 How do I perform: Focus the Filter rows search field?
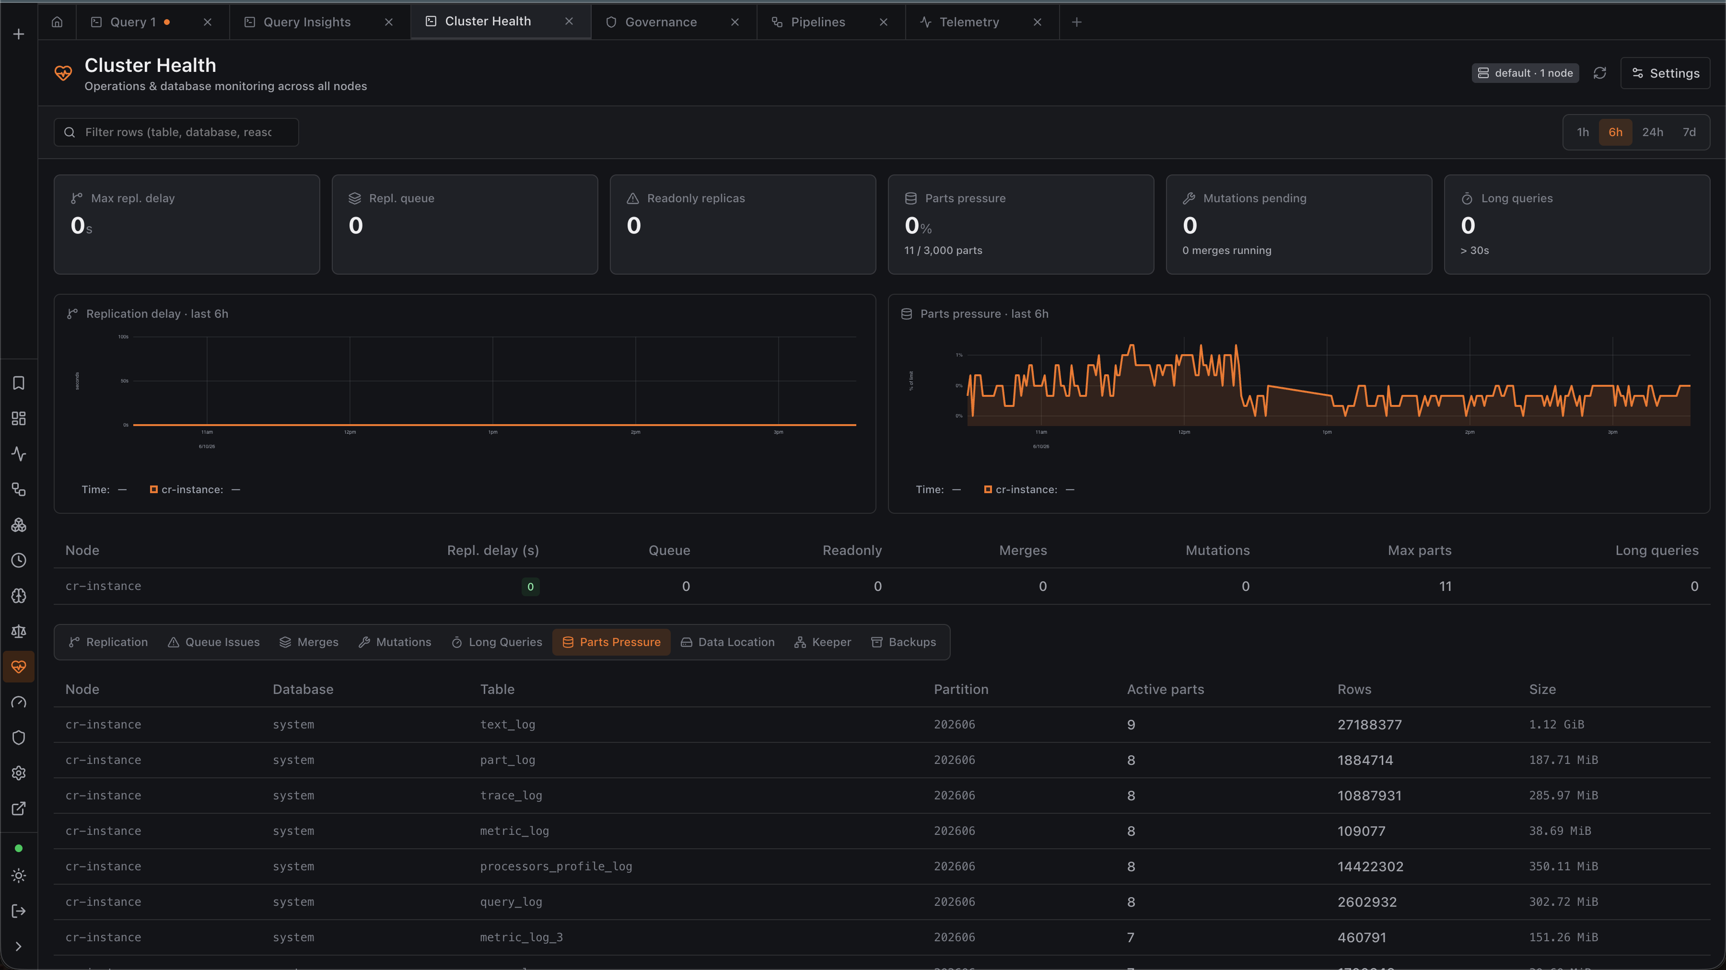[176, 132]
